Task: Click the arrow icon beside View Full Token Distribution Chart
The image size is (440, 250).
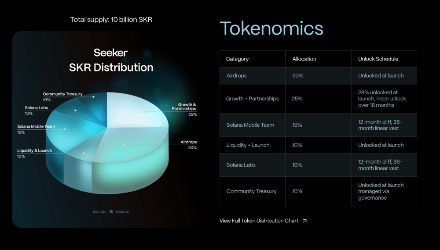Action: tap(304, 221)
